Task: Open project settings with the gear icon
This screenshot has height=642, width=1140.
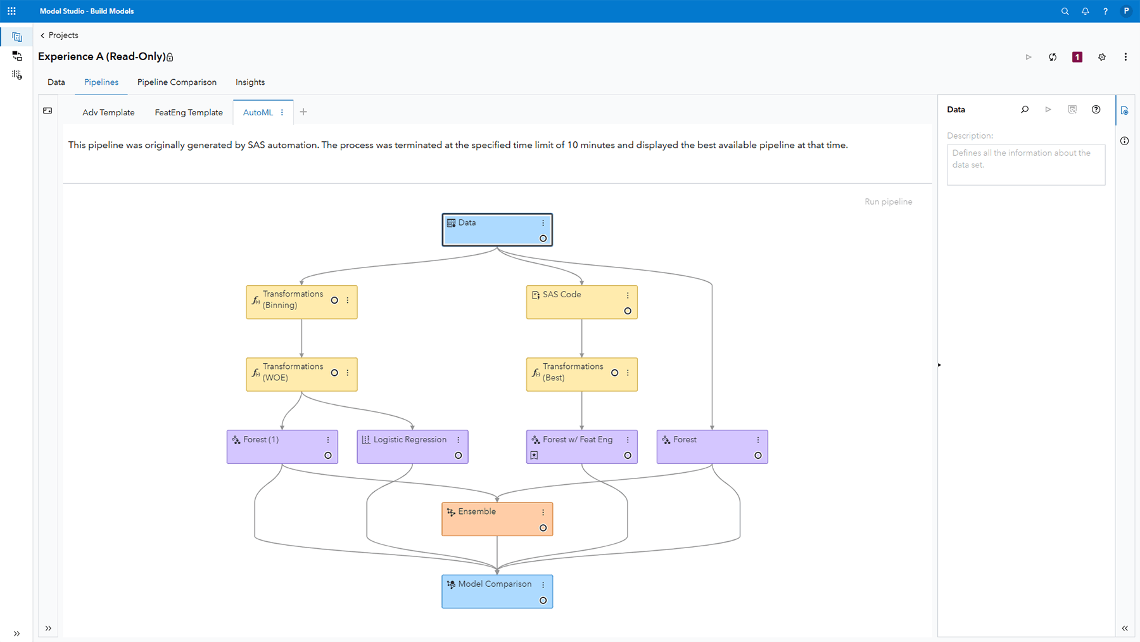Action: pyautogui.click(x=1101, y=56)
